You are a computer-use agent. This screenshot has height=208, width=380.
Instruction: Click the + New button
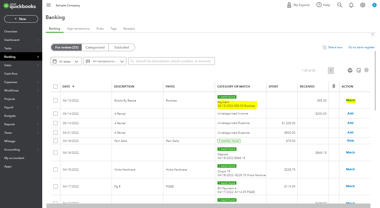[21, 19]
